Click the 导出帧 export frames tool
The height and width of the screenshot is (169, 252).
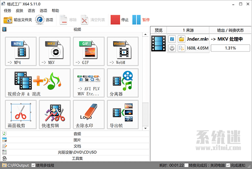pos(122,114)
